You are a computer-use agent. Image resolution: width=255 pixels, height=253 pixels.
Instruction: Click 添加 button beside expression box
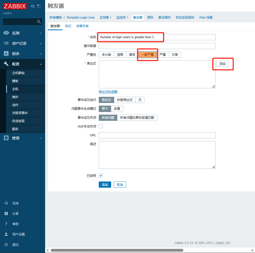[x=222, y=64]
